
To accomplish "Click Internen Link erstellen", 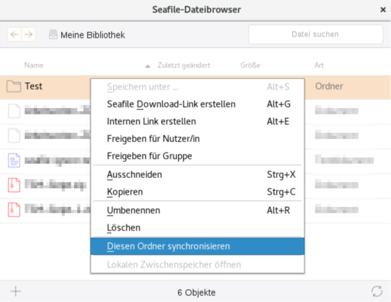I will pos(152,121).
